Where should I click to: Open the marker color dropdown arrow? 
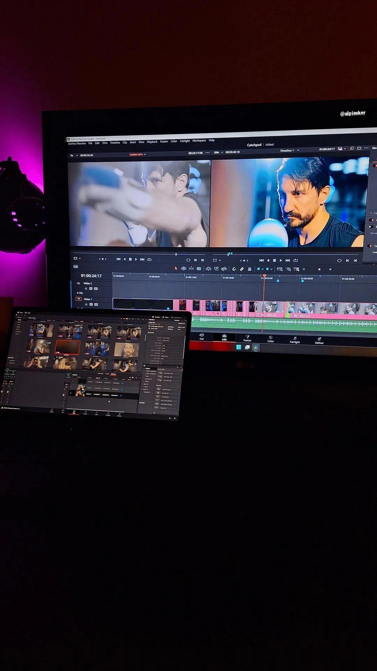coord(271,269)
